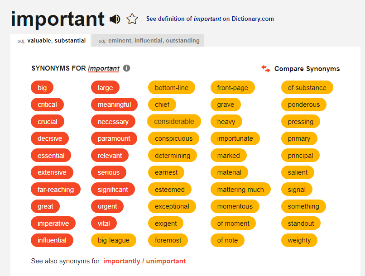Image resolution: width=365 pixels, height=276 pixels.
Task: Favorite the word with the star icon
Action: pyautogui.click(x=132, y=19)
